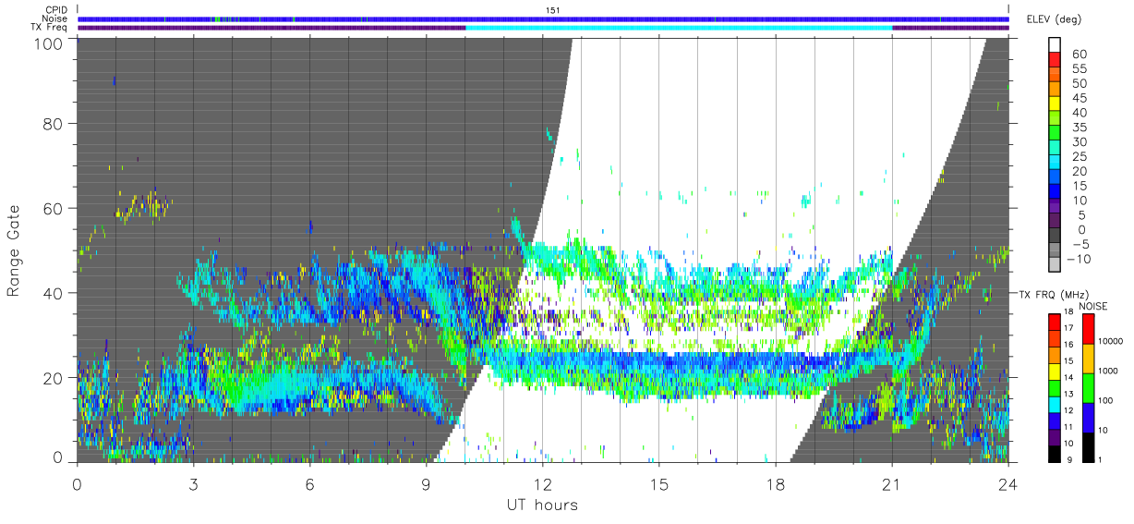Screen dimensions: 1134x524
Task: Click the 25 label on ELEV colorbar
Action: pos(1079,157)
